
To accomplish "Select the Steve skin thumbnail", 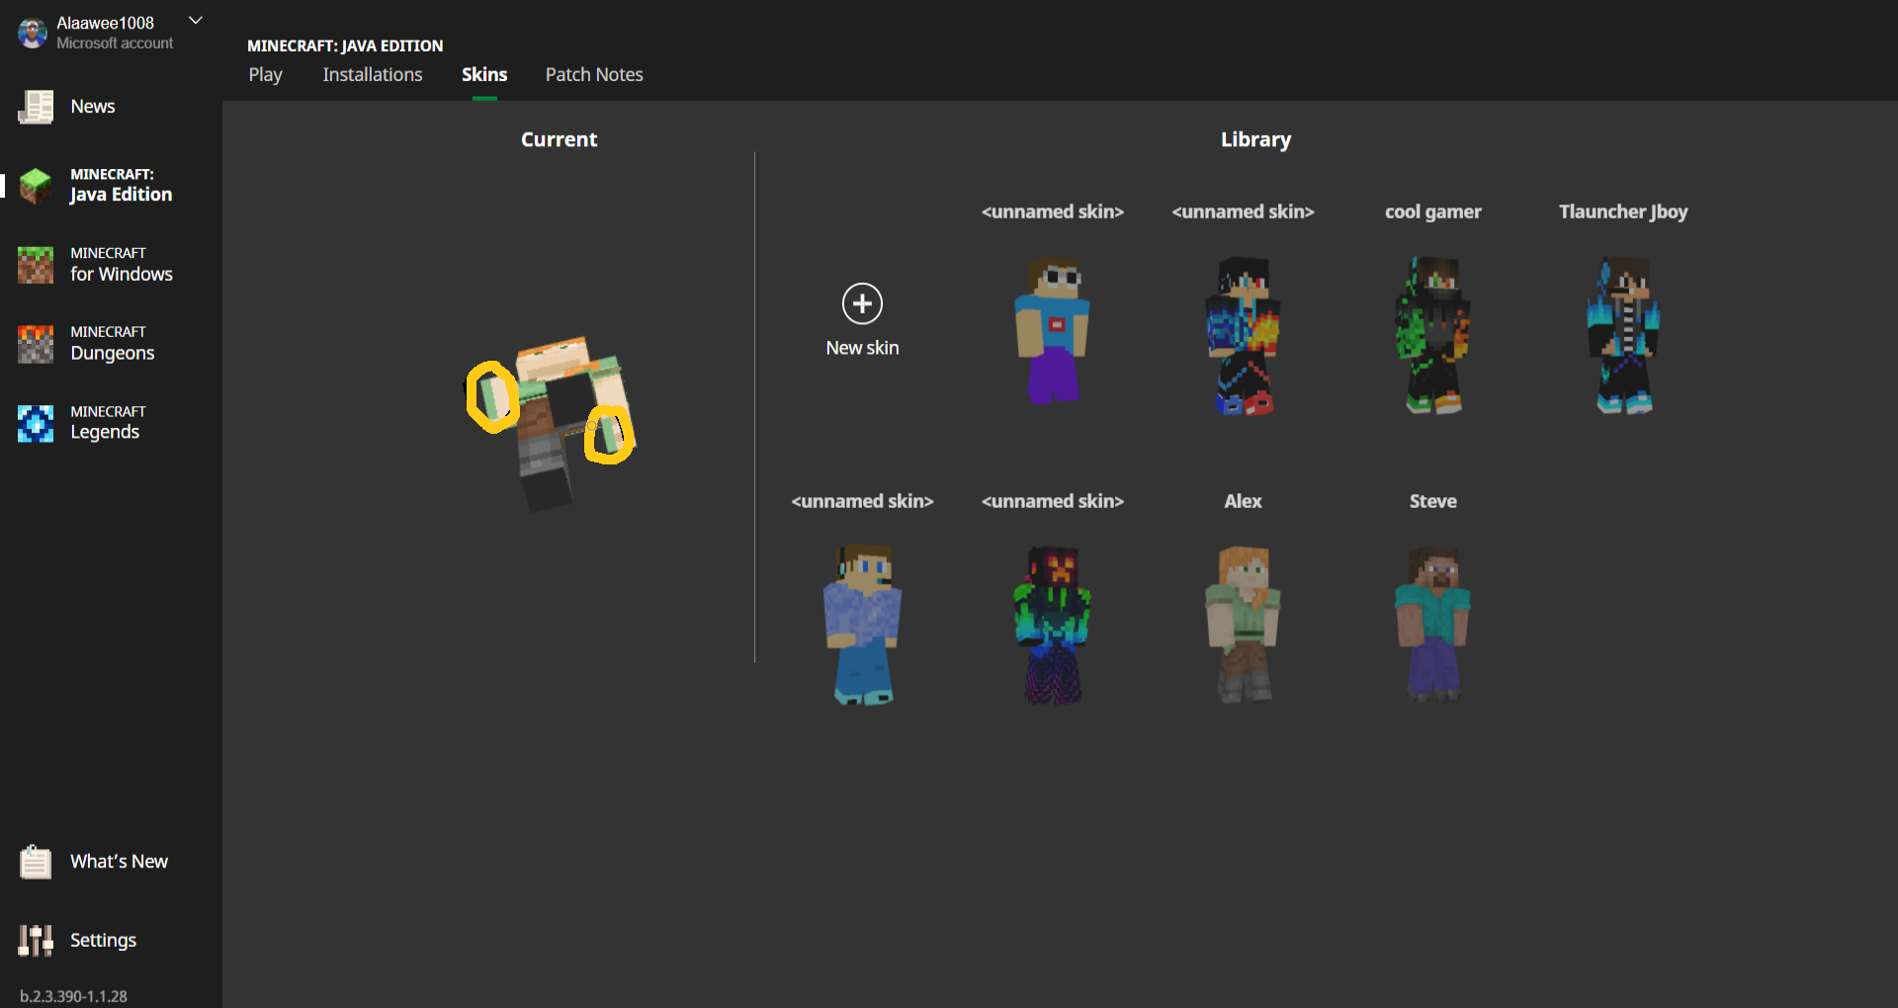I will [1432, 623].
